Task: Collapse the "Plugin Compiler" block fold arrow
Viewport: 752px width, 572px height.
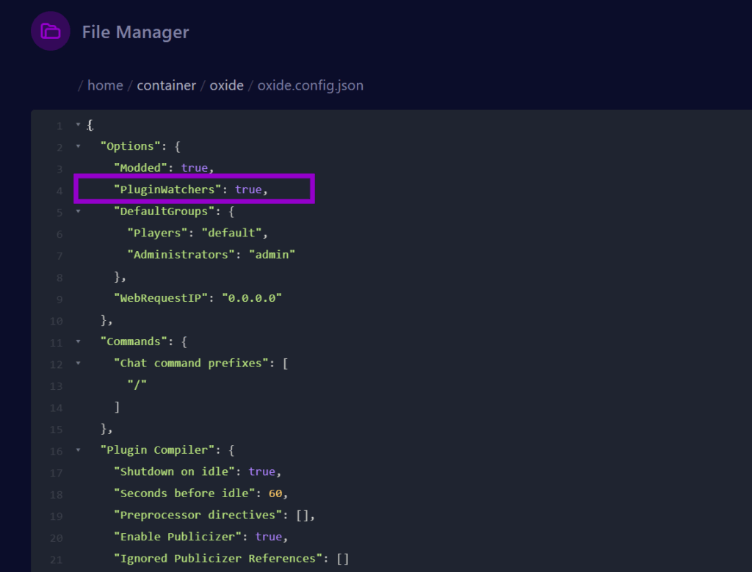Action: pyautogui.click(x=79, y=450)
